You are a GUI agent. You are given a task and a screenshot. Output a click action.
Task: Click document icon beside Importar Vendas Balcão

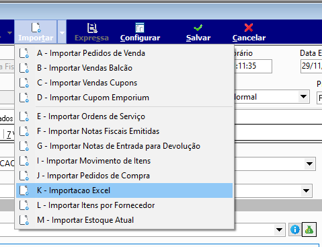pos(24,68)
